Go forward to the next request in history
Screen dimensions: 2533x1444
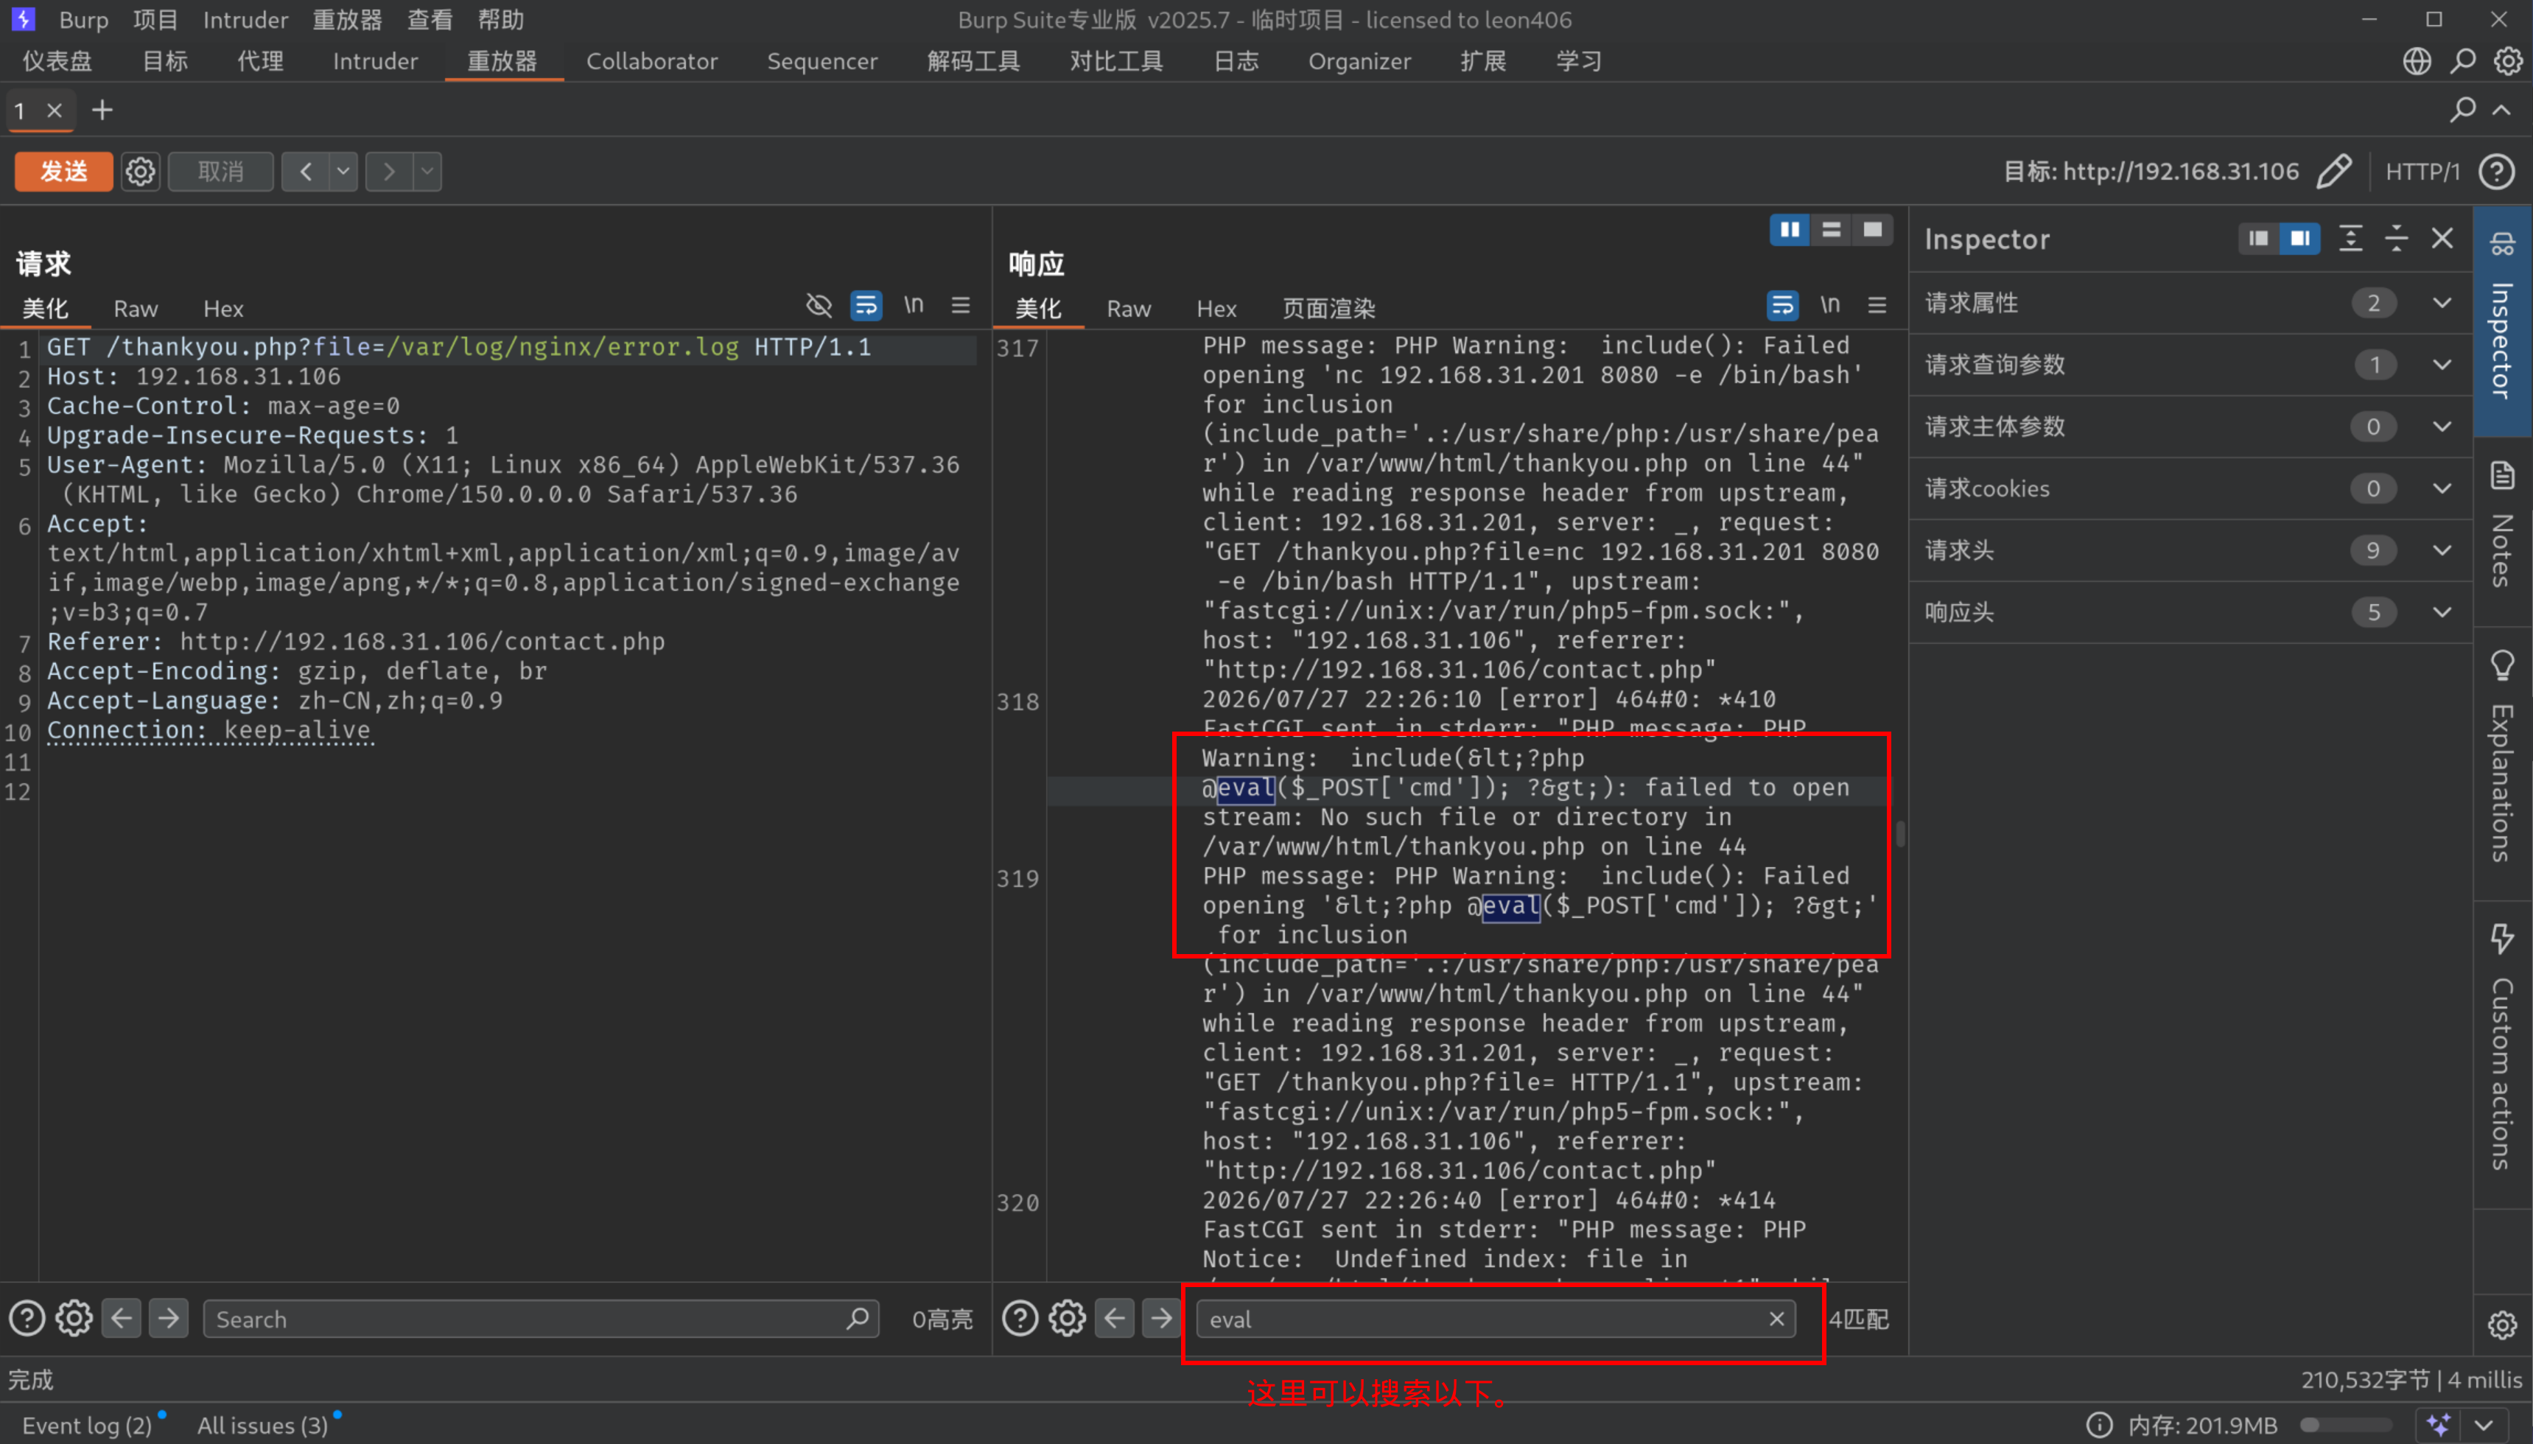click(390, 172)
